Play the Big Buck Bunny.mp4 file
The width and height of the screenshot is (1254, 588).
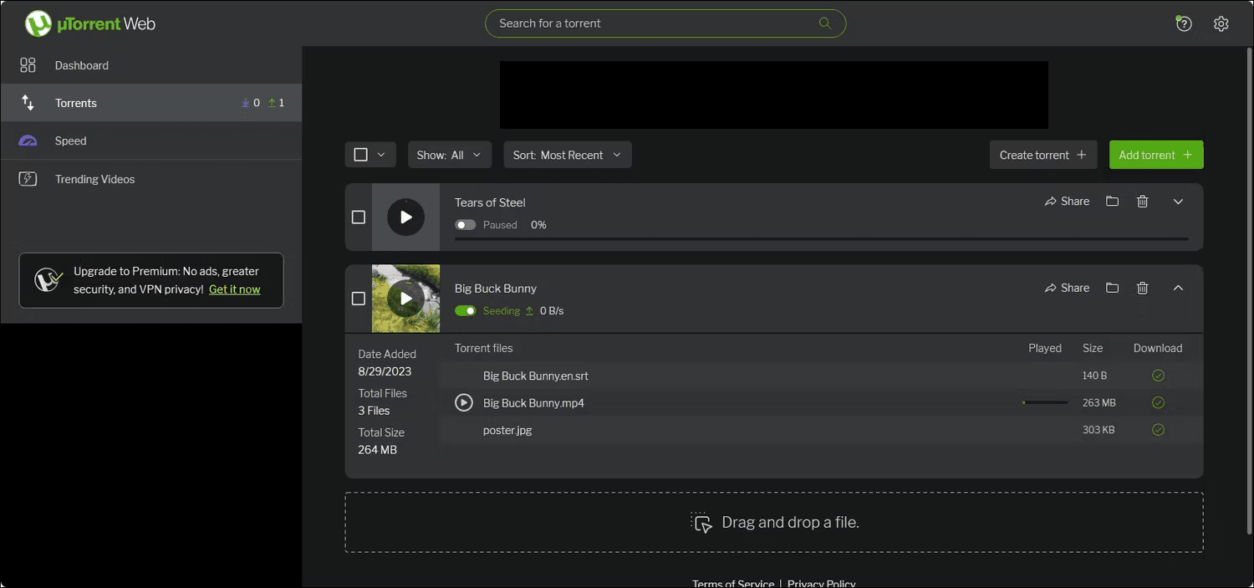click(x=464, y=403)
